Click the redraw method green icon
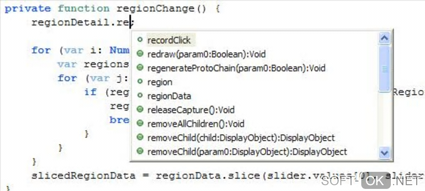This screenshot has height=191, width=425. 140,54
